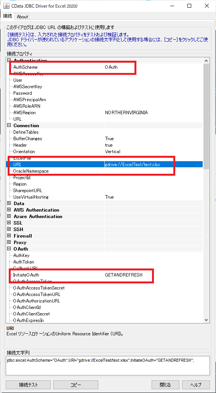Expand the AWS Authentication section
The image size is (216, 393).
[x=9, y=210]
